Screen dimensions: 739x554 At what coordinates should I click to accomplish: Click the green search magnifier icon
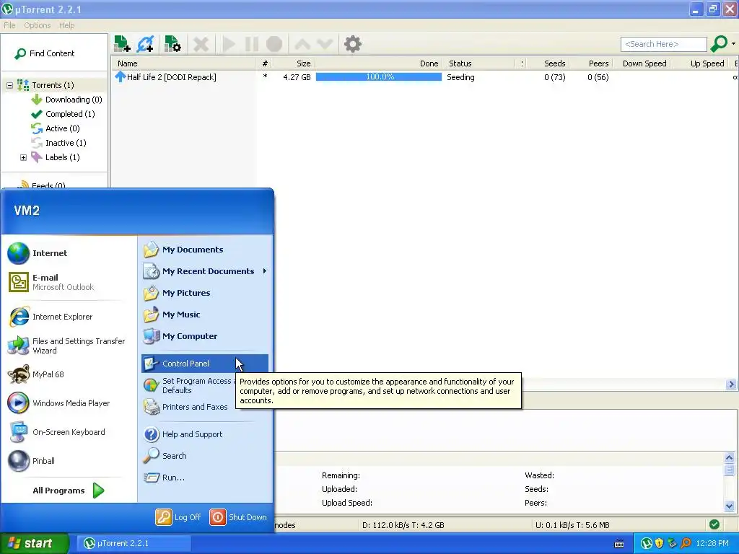click(720, 44)
